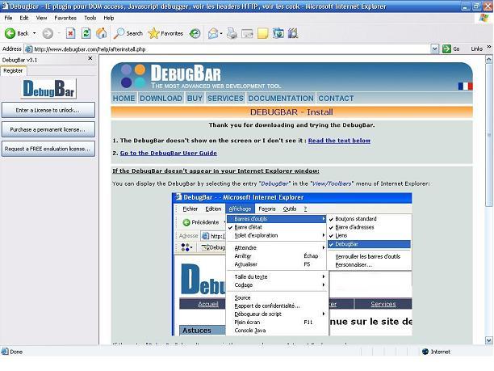494x371 pixels.
Task: Click the Edit page icon after Print
Action: point(247,33)
